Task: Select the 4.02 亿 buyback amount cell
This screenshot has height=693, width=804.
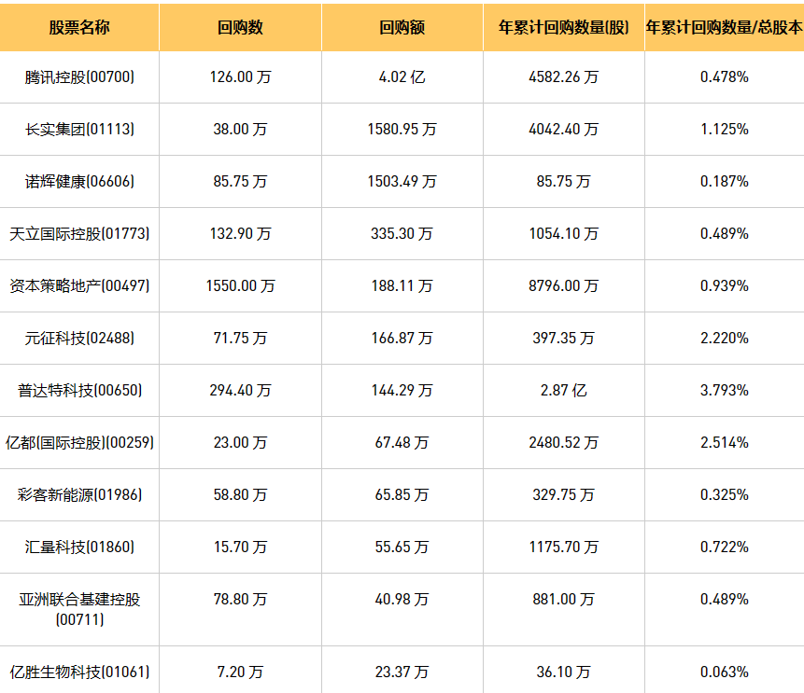Action: pyautogui.click(x=402, y=77)
